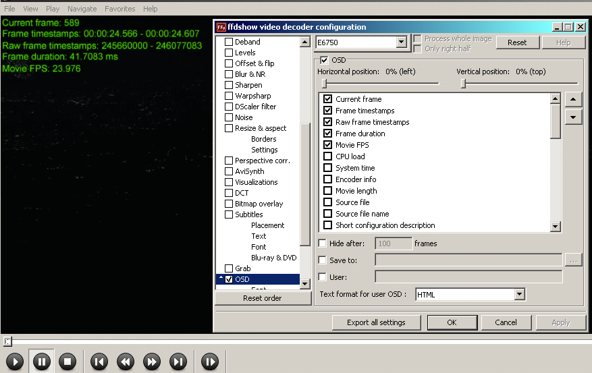Click Export all settings button

(x=376, y=322)
